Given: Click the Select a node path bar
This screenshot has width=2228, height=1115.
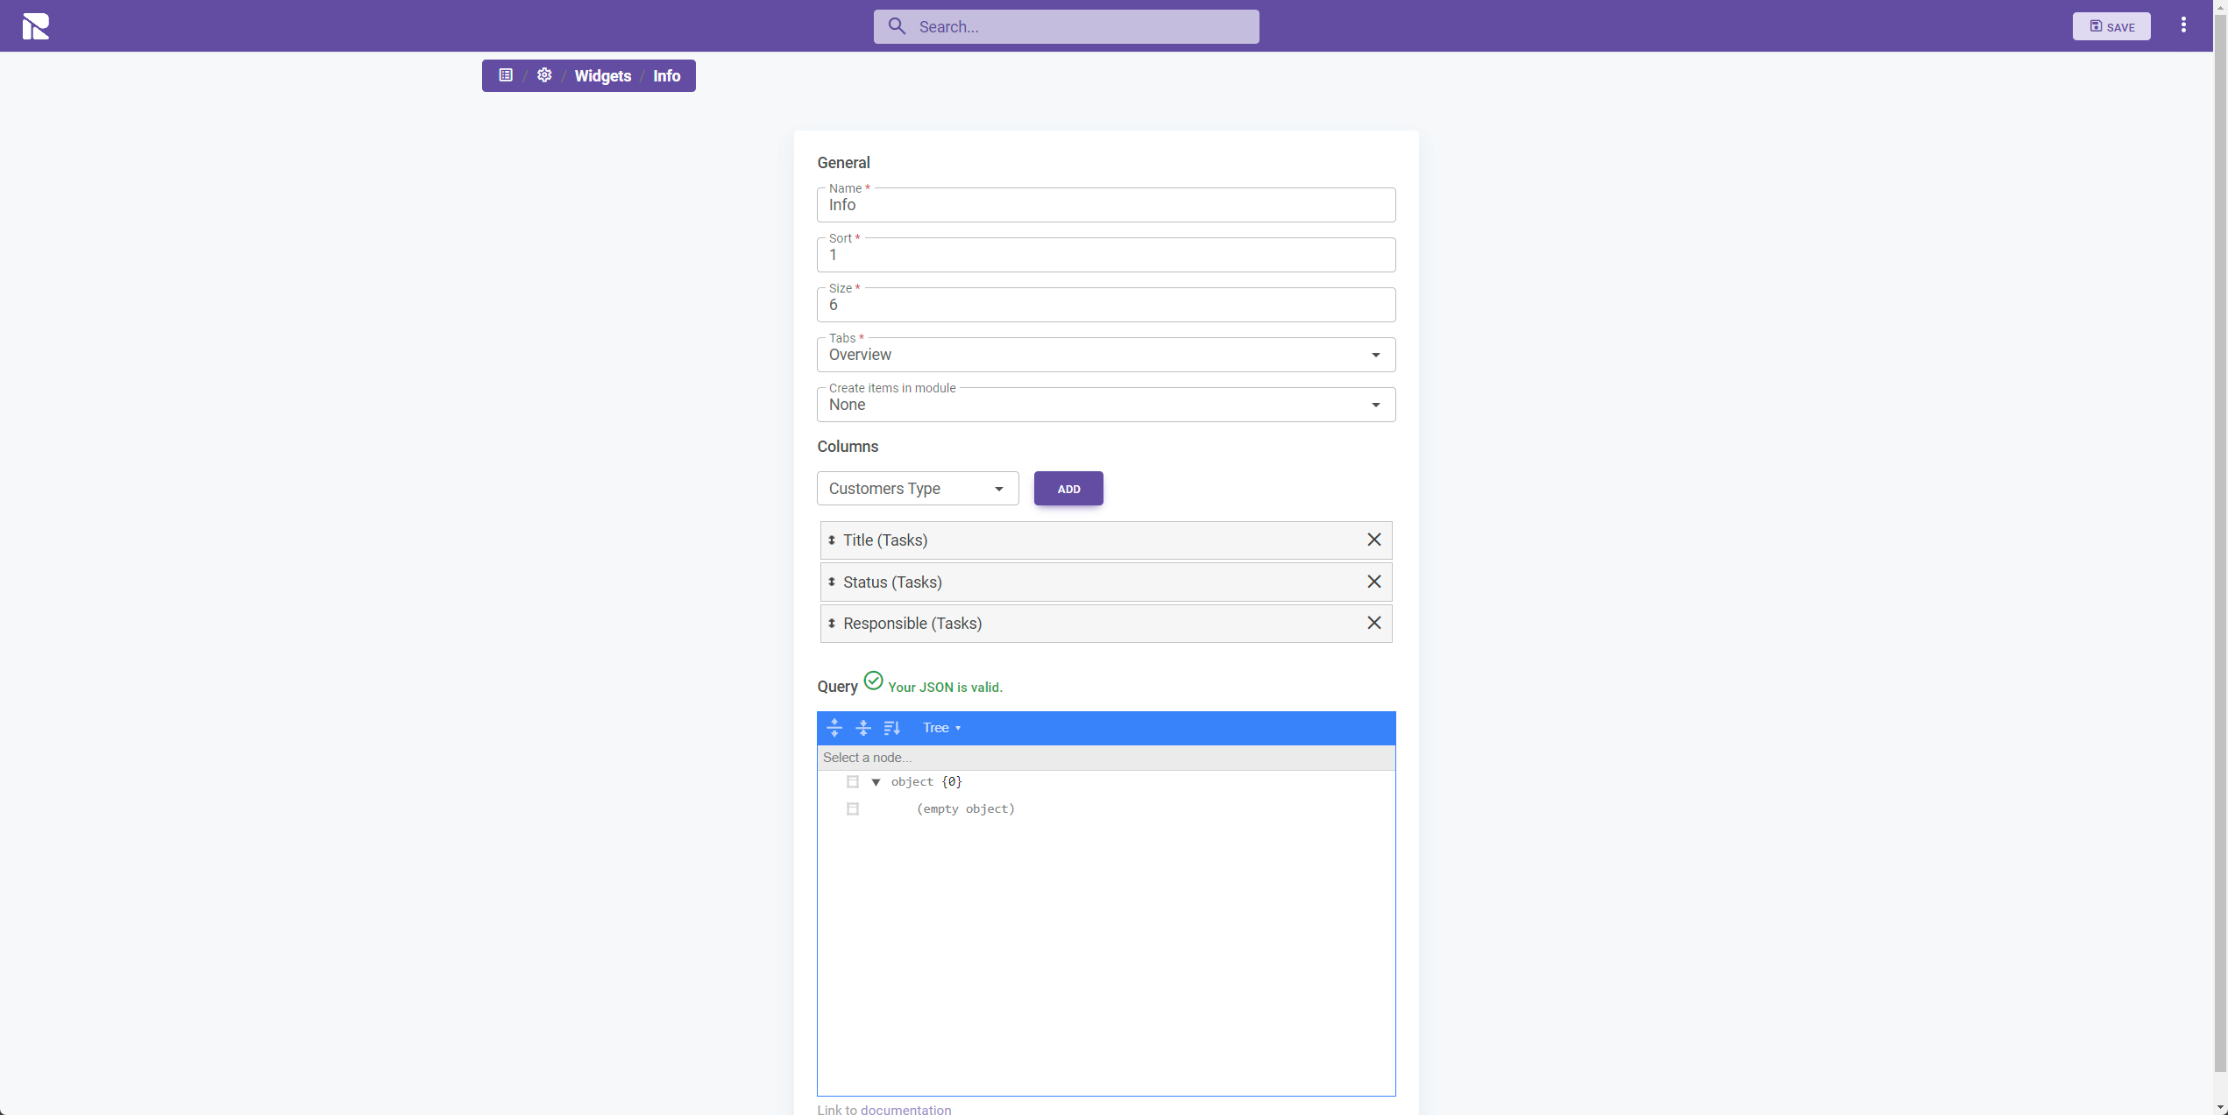Looking at the screenshot, I should click(1106, 758).
